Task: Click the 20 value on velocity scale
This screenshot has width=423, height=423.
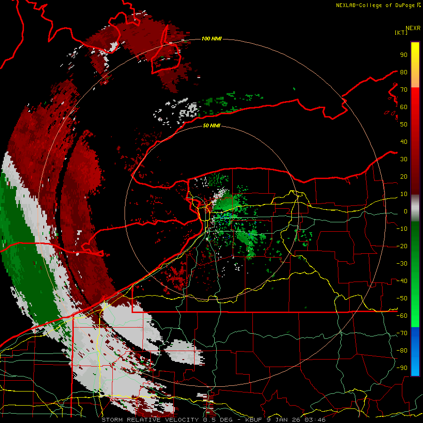Action: pyautogui.click(x=404, y=176)
